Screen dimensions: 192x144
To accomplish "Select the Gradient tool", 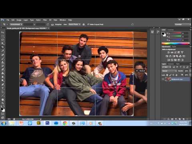I will click(x=2, y=73).
